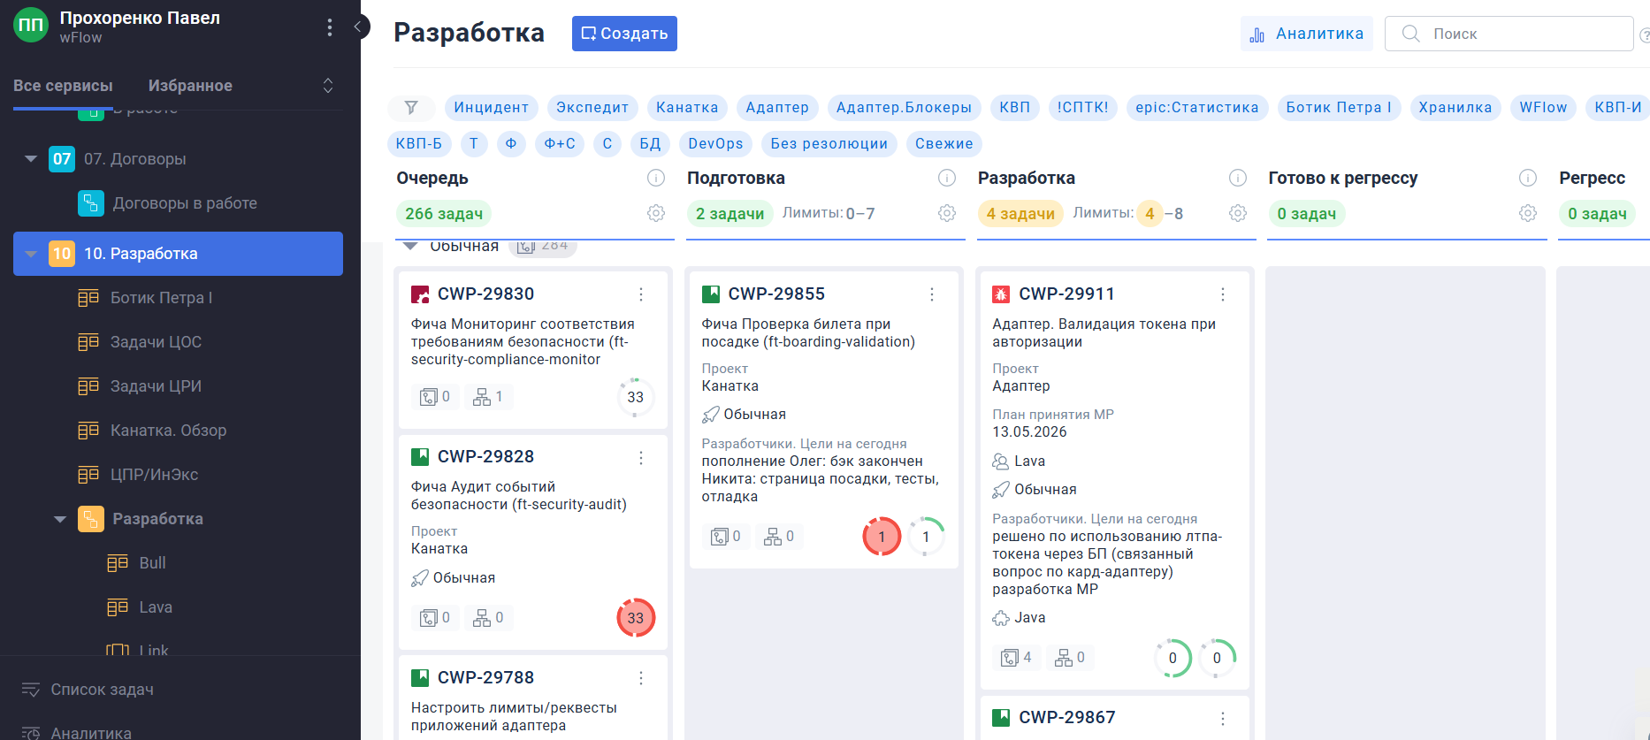Open ЦПР/ИнЭкс board in the sidebar
Viewport: 1650px width, 740px height.
coord(154,475)
